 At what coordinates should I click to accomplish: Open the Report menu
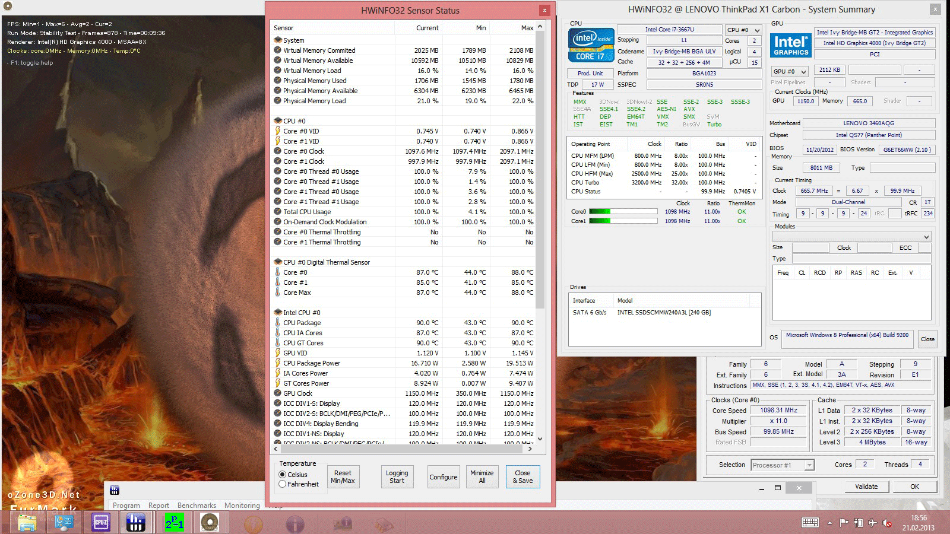click(x=159, y=506)
